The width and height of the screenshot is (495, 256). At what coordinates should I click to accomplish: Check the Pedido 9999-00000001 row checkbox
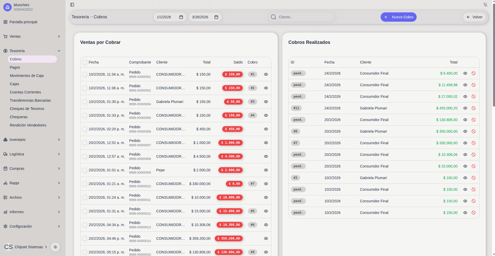[85, 74]
